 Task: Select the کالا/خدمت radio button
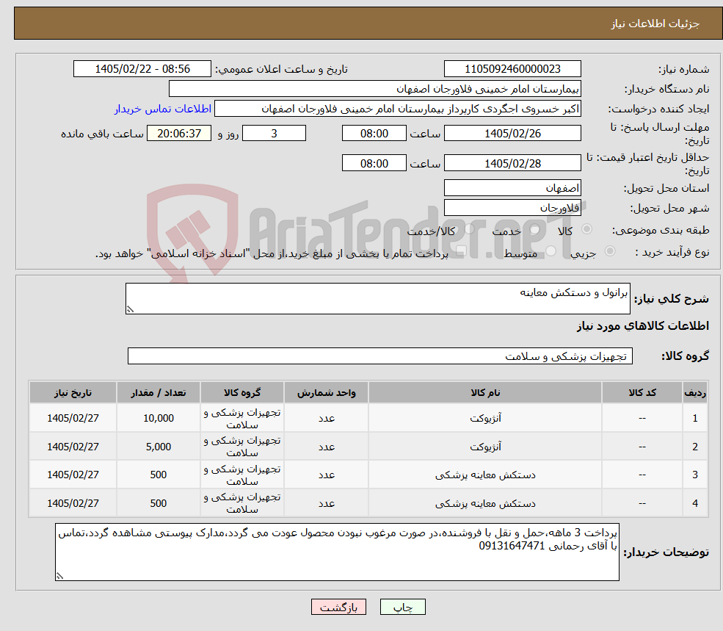coord(469,229)
